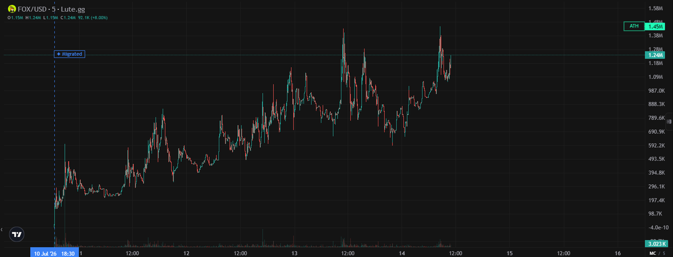This screenshot has height=257, width=673.
Task: Click the 1.24M current price tag
Action: point(654,55)
